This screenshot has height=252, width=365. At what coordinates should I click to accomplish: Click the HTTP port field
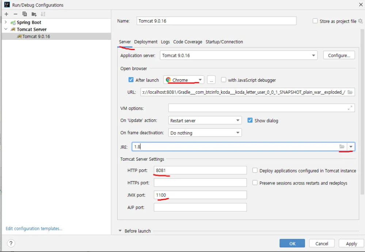tap(200, 170)
